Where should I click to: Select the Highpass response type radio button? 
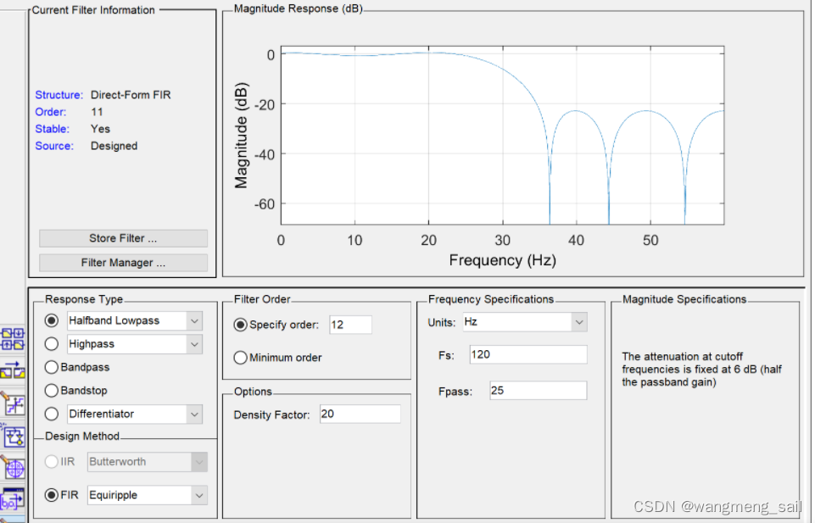click(x=52, y=344)
